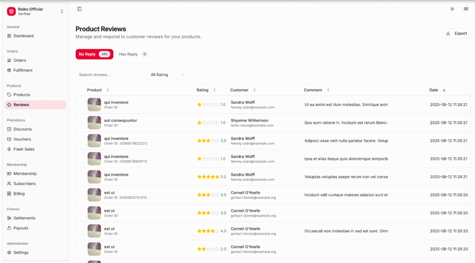Viewport: 475px width, 263px height.
Task: Open Settings via the gear icon
Action: pos(9,252)
